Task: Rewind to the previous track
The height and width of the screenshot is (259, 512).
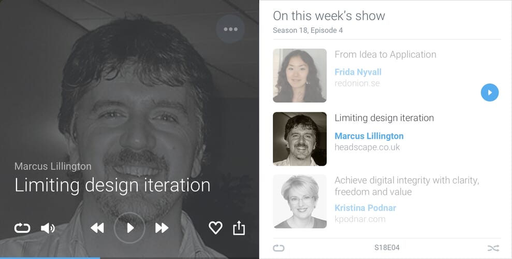Action: (97, 228)
